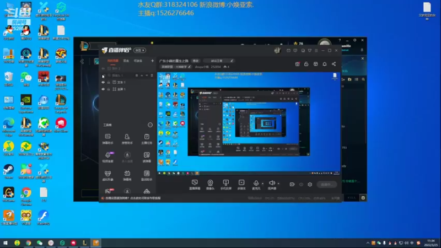The height and width of the screenshot is (248, 441).
Task: Open the mail icon in title bar
Action: 288,51
